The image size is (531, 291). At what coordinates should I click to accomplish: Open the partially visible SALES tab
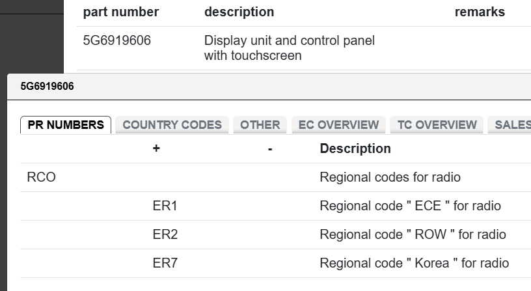[x=512, y=125]
